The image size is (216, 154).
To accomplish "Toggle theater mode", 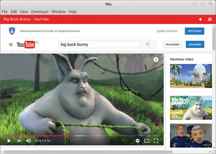I will tap(147, 141).
